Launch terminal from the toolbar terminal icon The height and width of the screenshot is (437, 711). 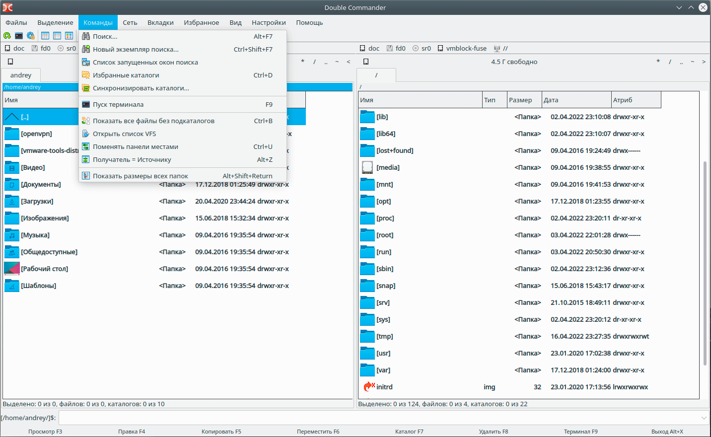pyautogui.click(x=19, y=36)
